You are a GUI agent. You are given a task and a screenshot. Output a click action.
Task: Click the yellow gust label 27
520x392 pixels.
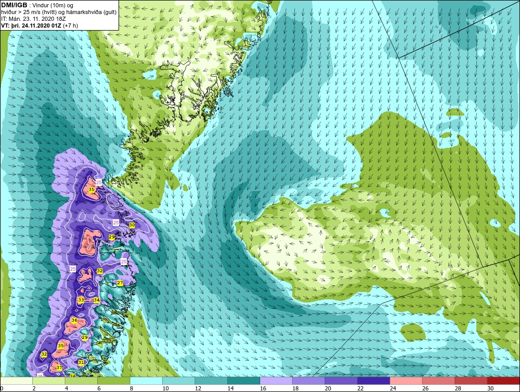pos(120,283)
